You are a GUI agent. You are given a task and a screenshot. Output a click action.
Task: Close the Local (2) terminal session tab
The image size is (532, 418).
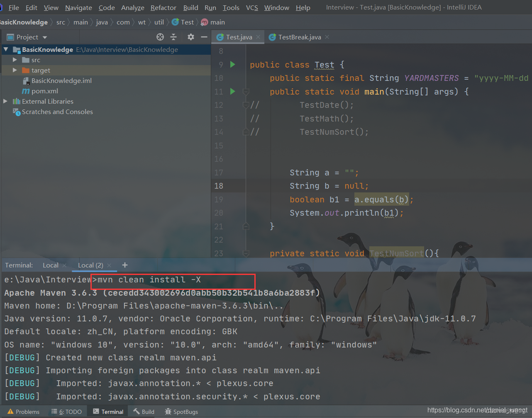[x=109, y=265]
